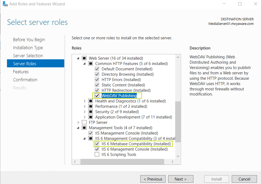
Task: Click the disabled Install button
Action: pos(216,179)
